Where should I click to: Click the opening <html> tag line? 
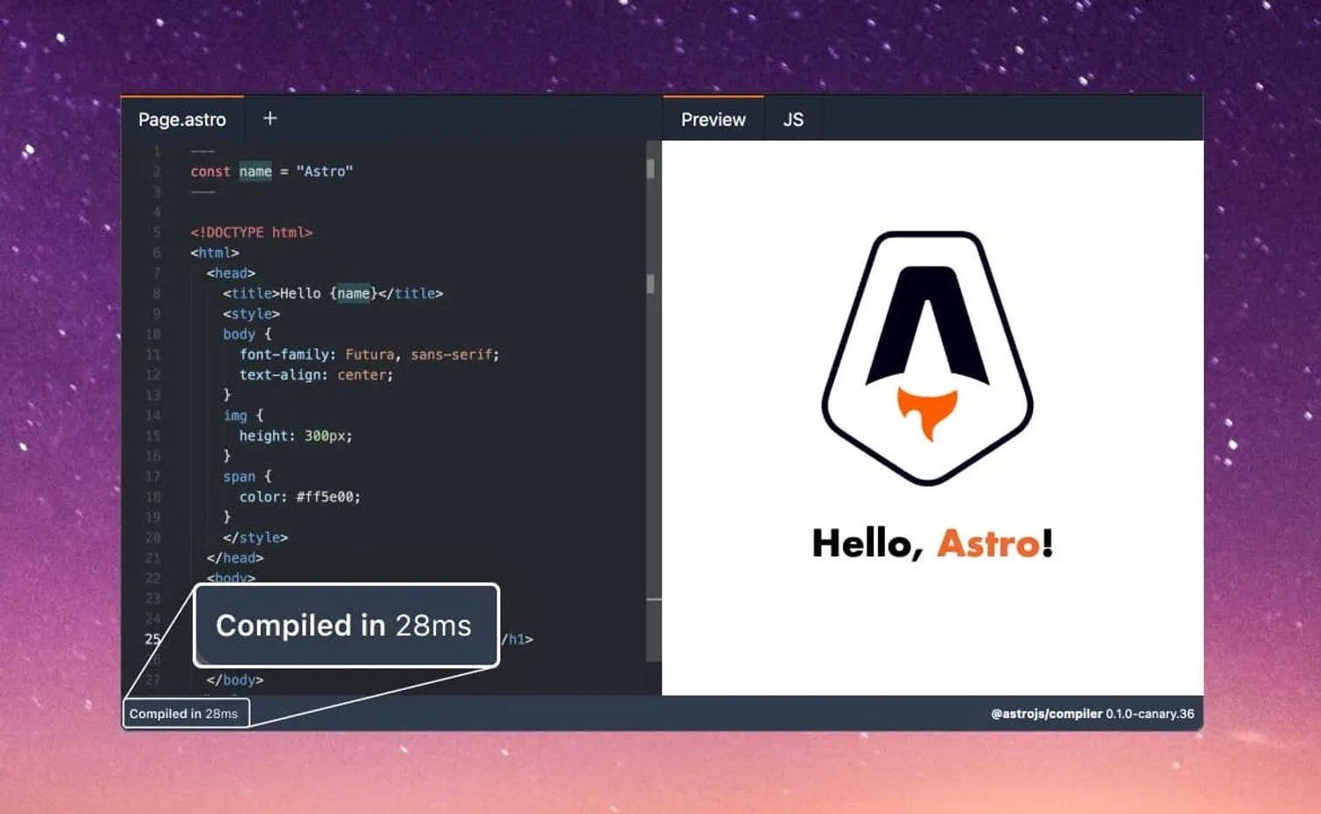tap(215, 253)
